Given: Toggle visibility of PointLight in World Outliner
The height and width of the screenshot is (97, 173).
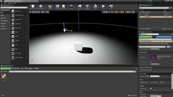Looking at the screenshot, I should coord(140,17).
